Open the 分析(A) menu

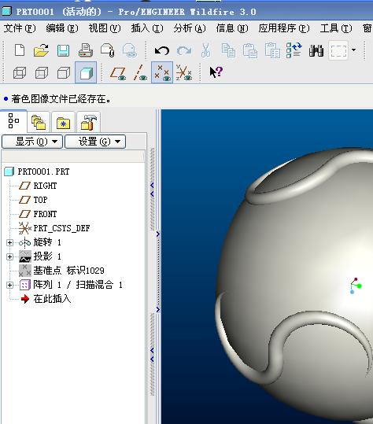coord(190,28)
